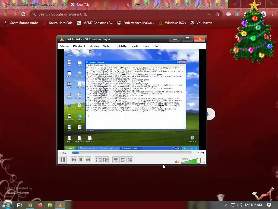Open the Windows Start menu
Screen dimensions: 278x209
pyautogui.click(x=7, y=205)
